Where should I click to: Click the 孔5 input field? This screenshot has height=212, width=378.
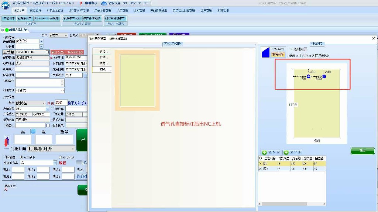pyautogui.click(x=18, y=177)
